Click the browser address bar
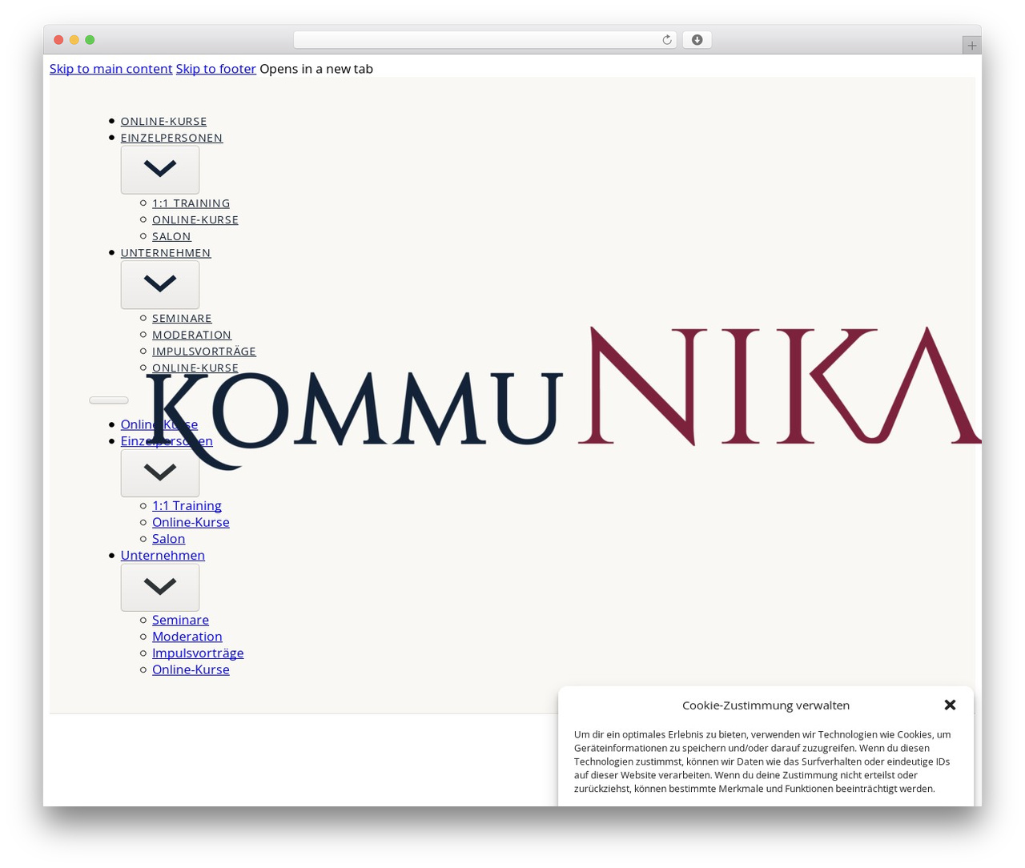1025x868 pixels. tap(484, 40)
